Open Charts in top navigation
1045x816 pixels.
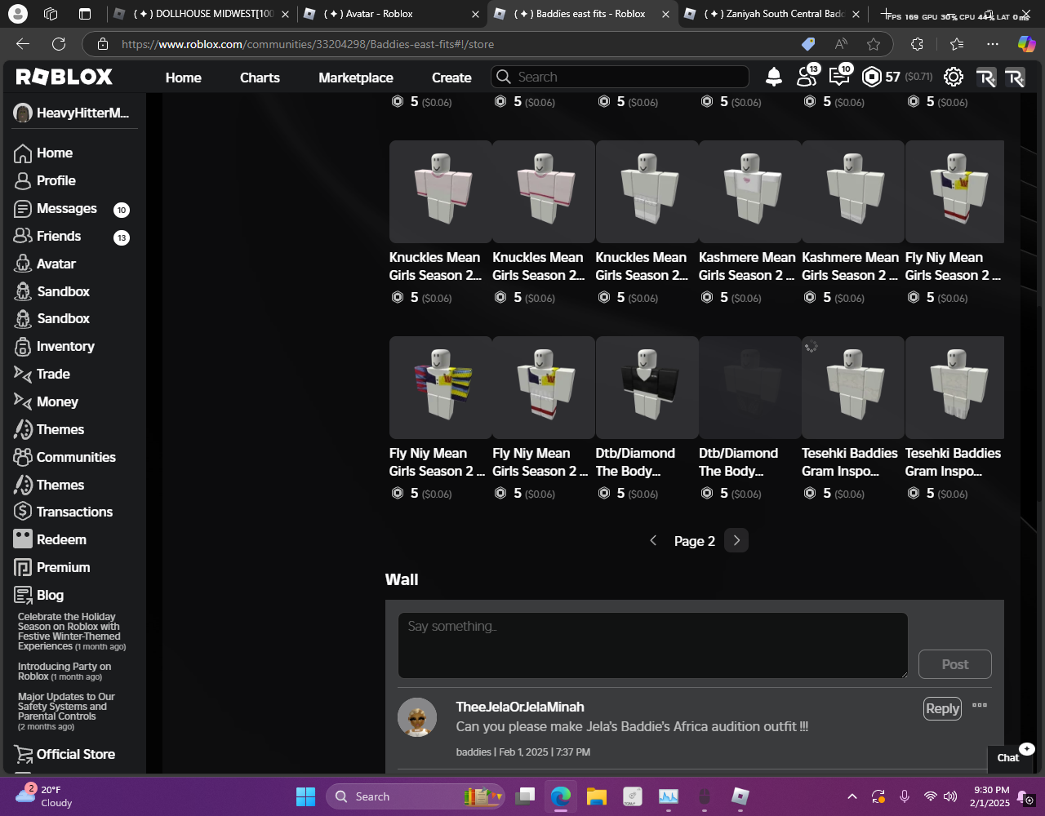[x=260, y=78]
